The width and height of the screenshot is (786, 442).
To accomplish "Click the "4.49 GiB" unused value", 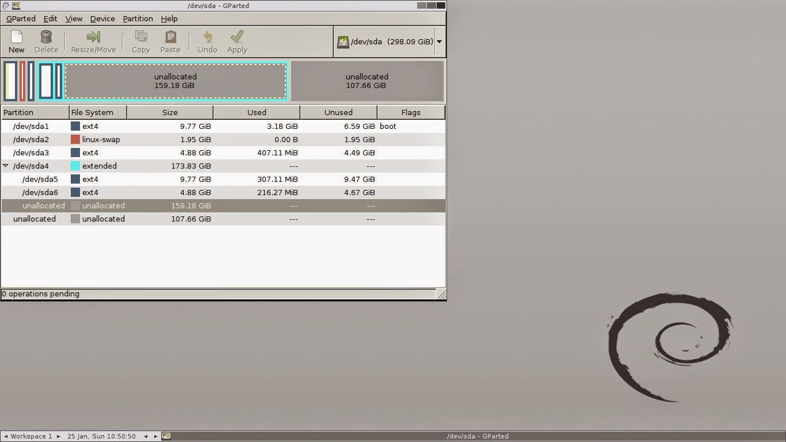I will click(x=358, y=153).
